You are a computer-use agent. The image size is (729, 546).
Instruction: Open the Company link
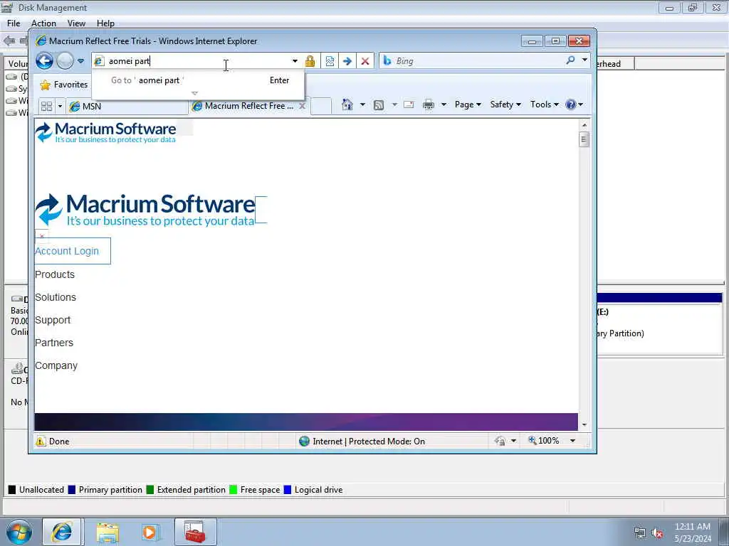point(56,366)
